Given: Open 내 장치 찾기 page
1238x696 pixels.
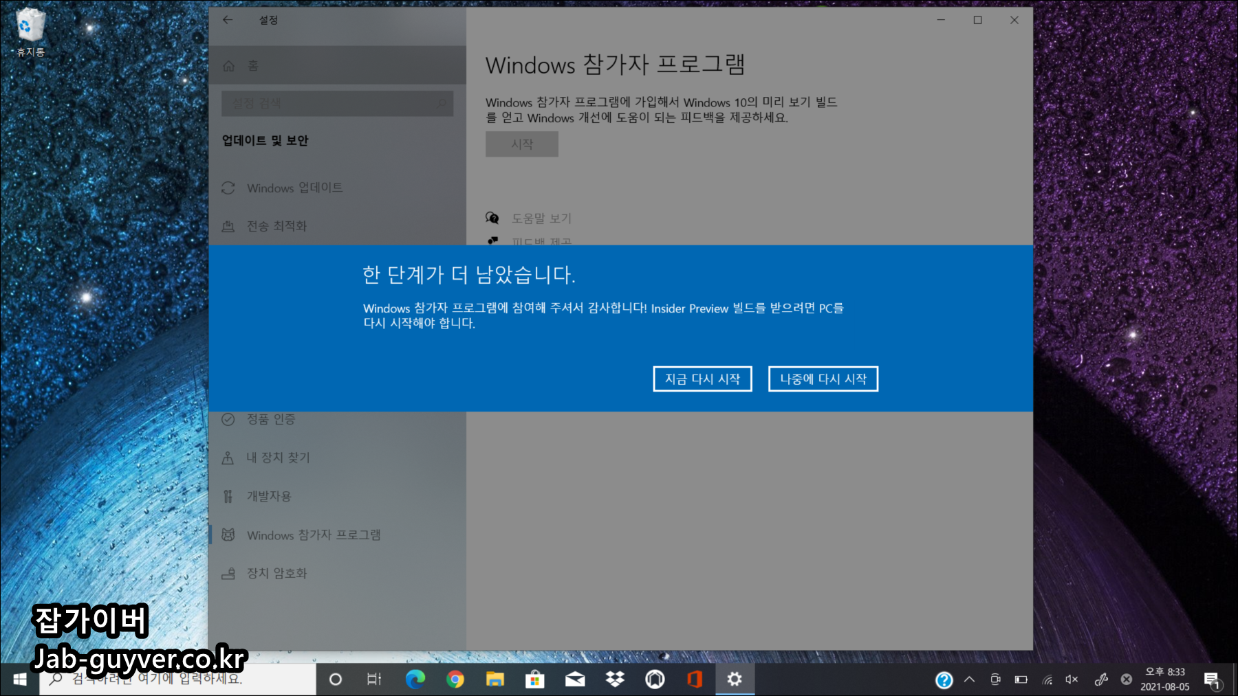Looking at the screenshot, I should (337, 458).
